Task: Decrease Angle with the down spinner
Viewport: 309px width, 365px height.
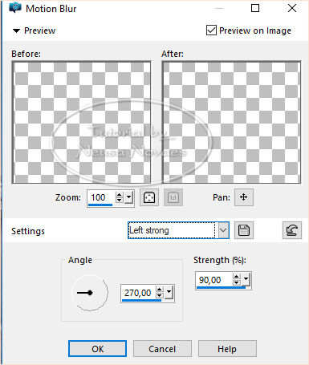Action: point(159,295)
